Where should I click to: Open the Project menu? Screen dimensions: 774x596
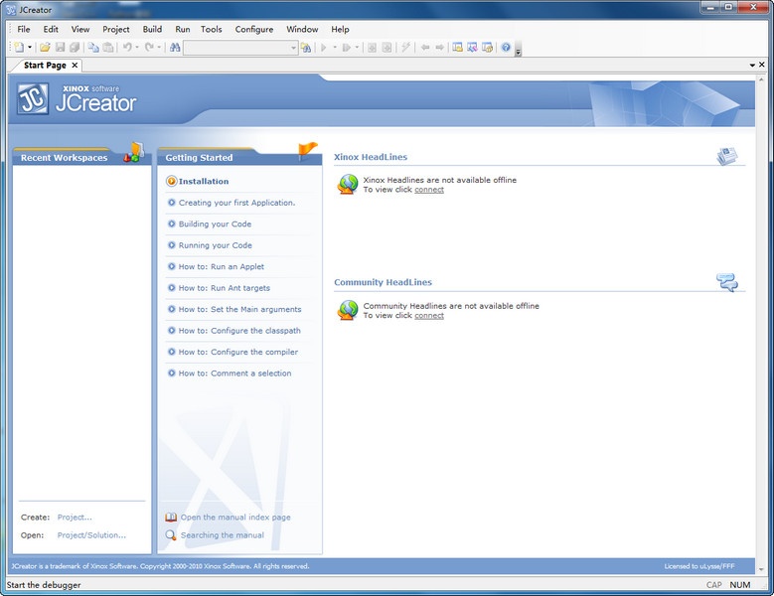click(x=116, y=29)
